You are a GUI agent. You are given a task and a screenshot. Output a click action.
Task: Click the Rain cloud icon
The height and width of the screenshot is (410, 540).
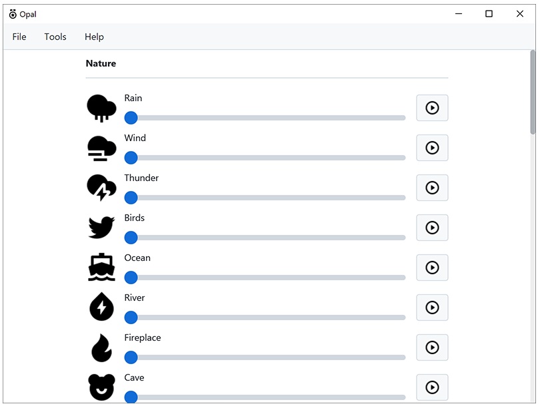click(x=101, y=108)
